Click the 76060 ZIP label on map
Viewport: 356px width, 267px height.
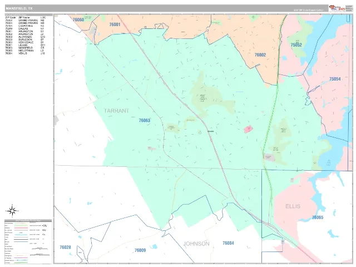click(x=78, y=19)
